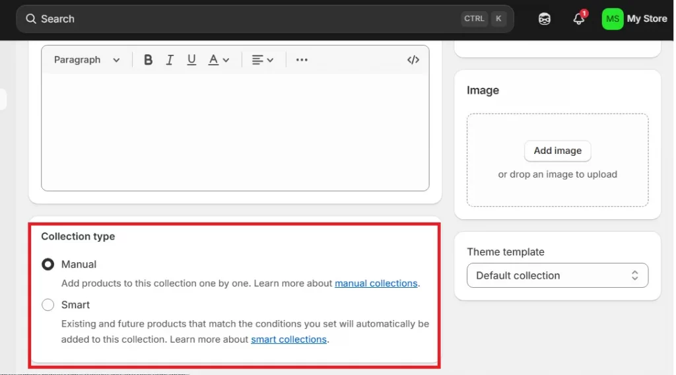This screenshot has height=375, width=676.
Task: Open the Theme template dropdown
Action: [x=557, y=275]
